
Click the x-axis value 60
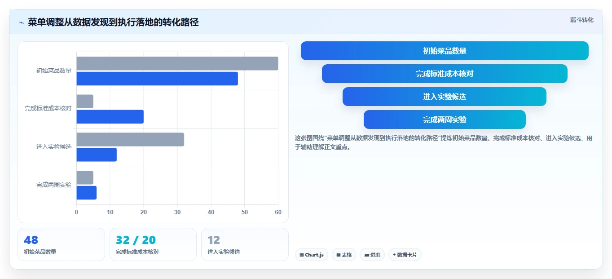(x=278, y=212)
